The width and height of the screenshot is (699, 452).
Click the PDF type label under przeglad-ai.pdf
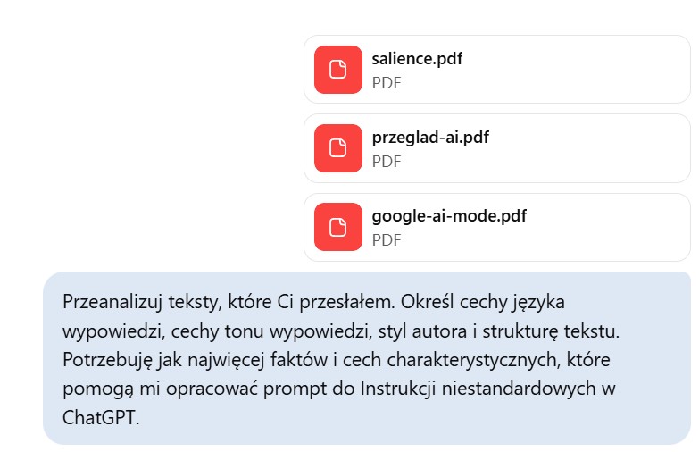click(x=387, y=162)
